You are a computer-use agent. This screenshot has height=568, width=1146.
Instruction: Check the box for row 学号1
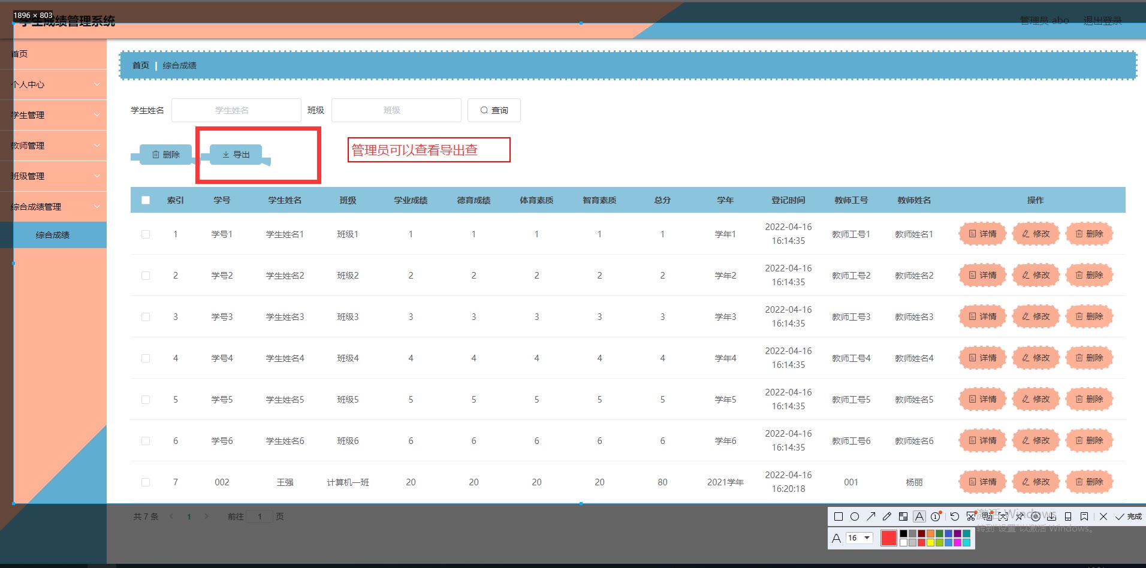[146, 234]
